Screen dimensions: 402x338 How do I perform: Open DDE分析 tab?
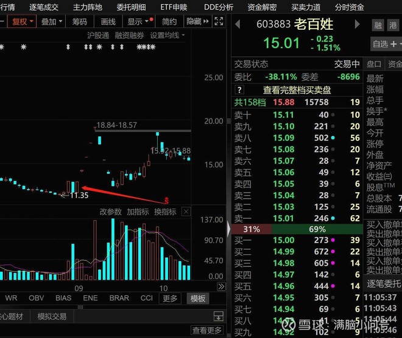coord(219,7)
